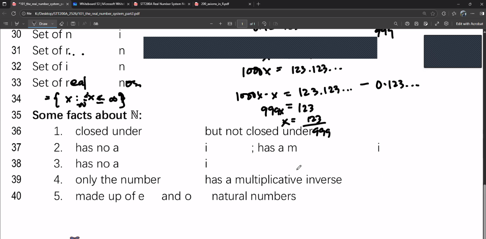Open the table of contents panel
Screen dimensions: 486x239
point(6,24)
